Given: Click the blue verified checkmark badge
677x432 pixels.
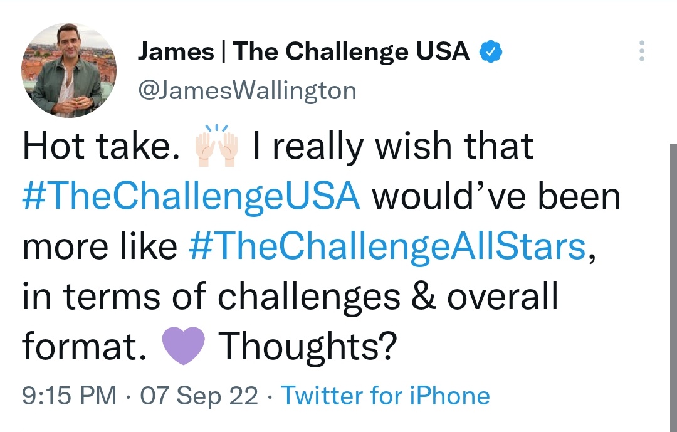Looking at the screenshot, I should pyautogui.click(x=490, y=51).
